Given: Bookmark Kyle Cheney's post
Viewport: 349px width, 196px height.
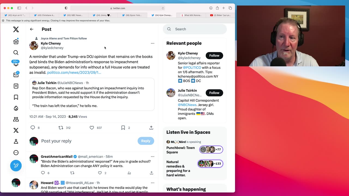Looking at the screenshot, I should (x=123, y=128).
